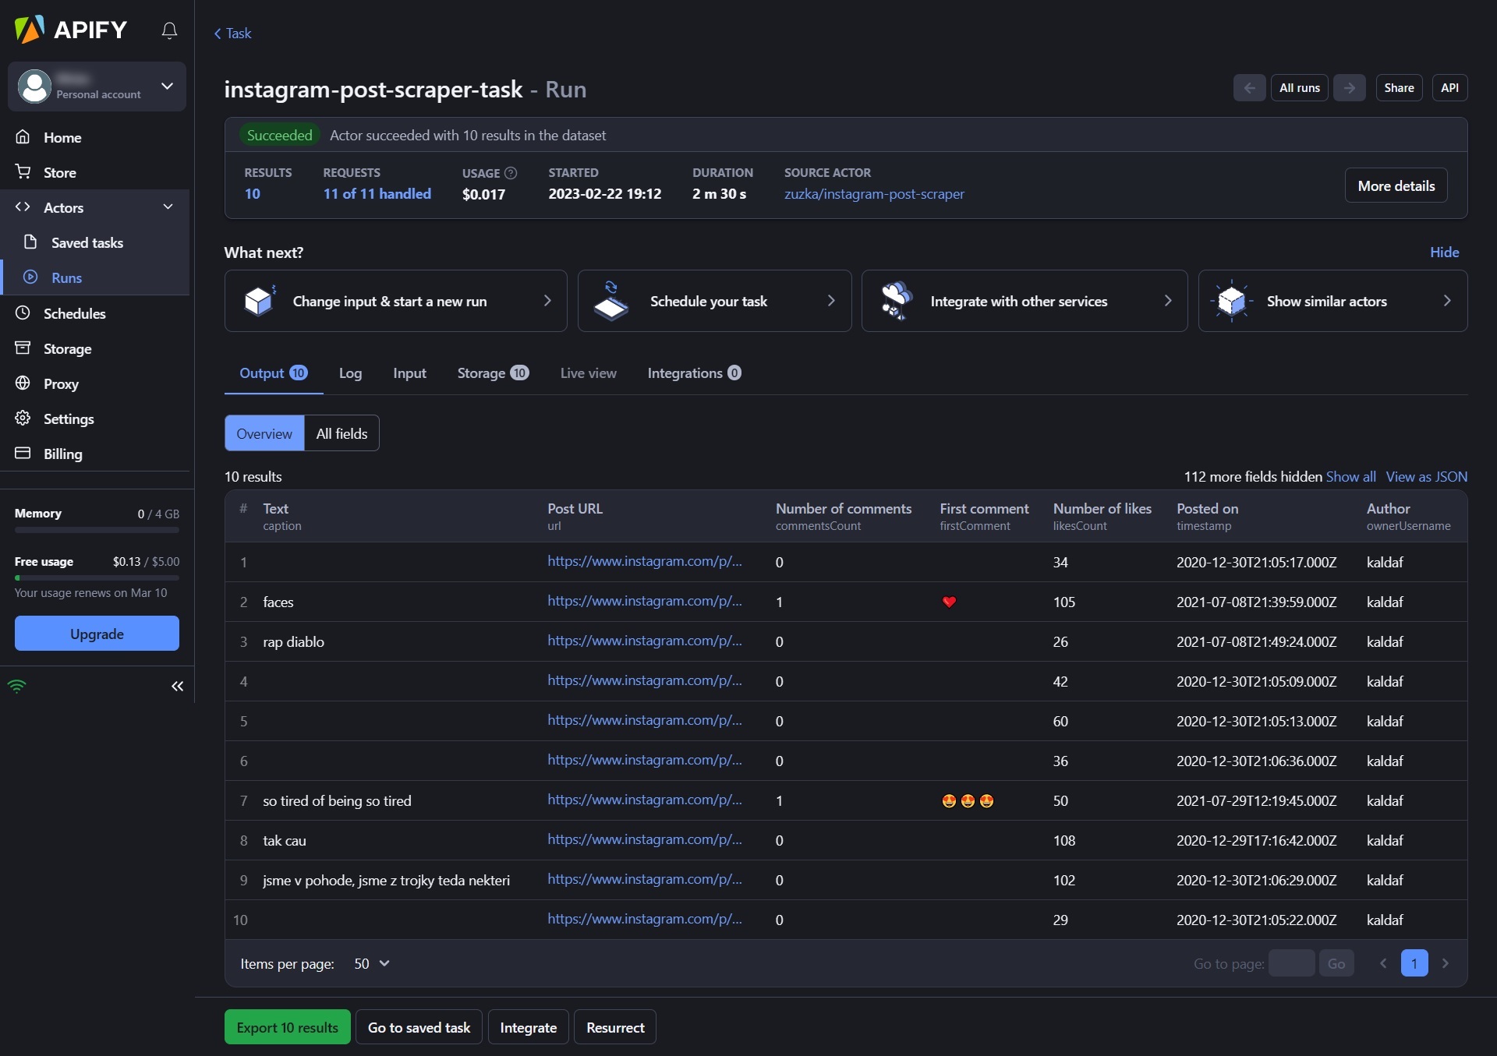Open the Items per page dropdown
This screenshot has height=1056, width=1497.
(372, 963)
